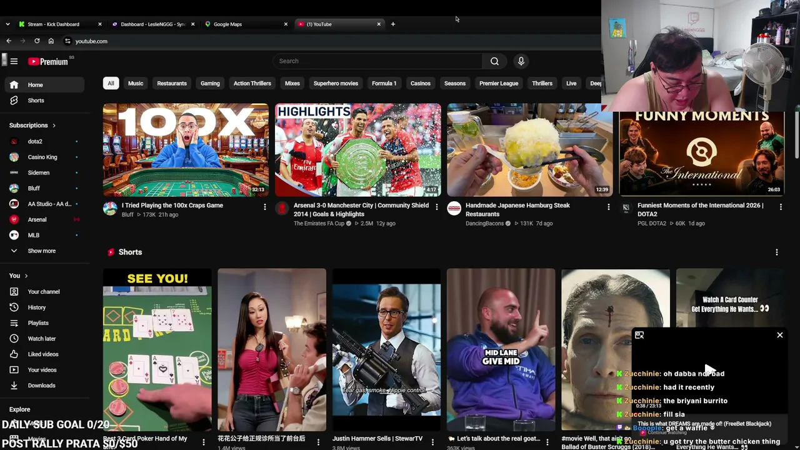The width and height of the screenshot is (800, 450).
Task: Expand the Subscriptions section header
Action: (x=32, y=126)
